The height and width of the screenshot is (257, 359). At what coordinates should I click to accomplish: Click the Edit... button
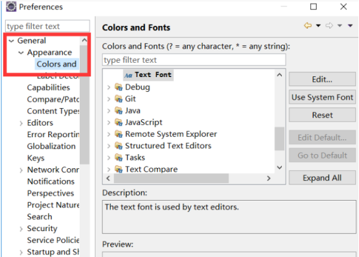click(x=322, y=79)
